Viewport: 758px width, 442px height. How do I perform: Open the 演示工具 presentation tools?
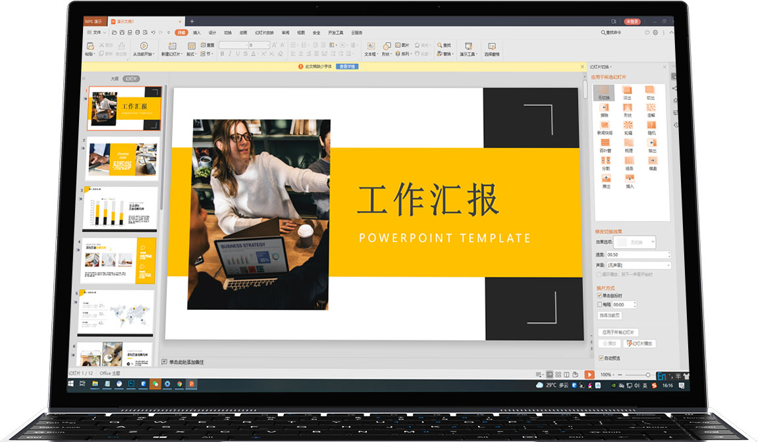[x=468, y=47]
